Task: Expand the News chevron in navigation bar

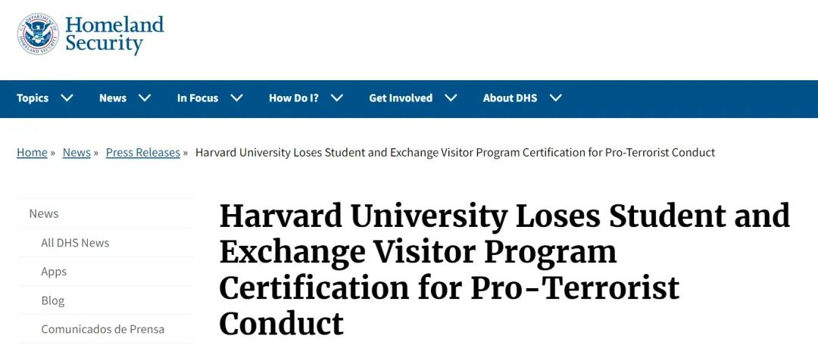Action: 145,98
